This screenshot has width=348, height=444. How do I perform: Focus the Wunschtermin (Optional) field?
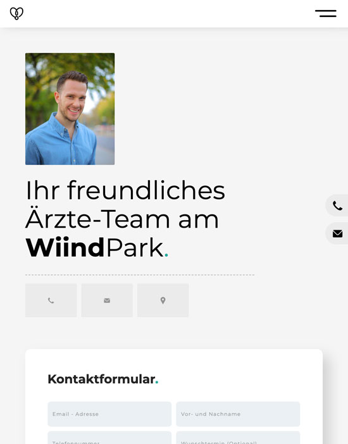[x=238, y=438]
